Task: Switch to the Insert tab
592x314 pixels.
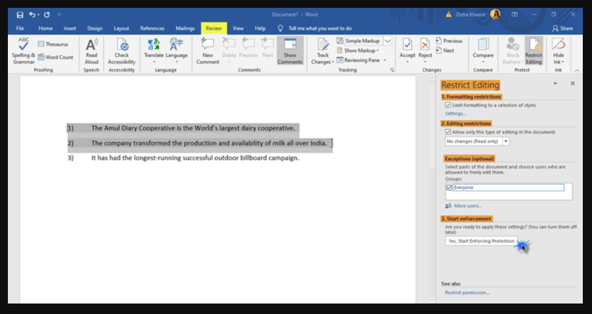Action: pyautogui.click(x=70, y=28)
